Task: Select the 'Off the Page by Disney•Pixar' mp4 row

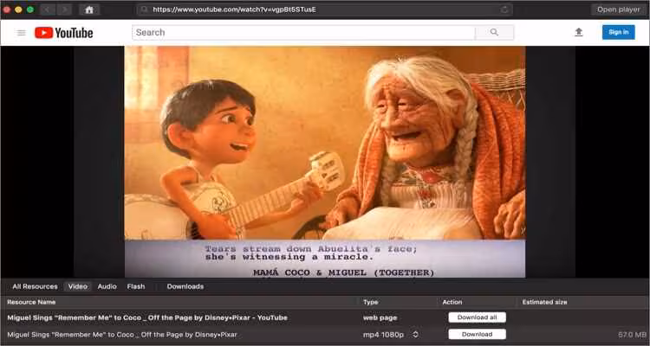Action: [x=325, y=335]
